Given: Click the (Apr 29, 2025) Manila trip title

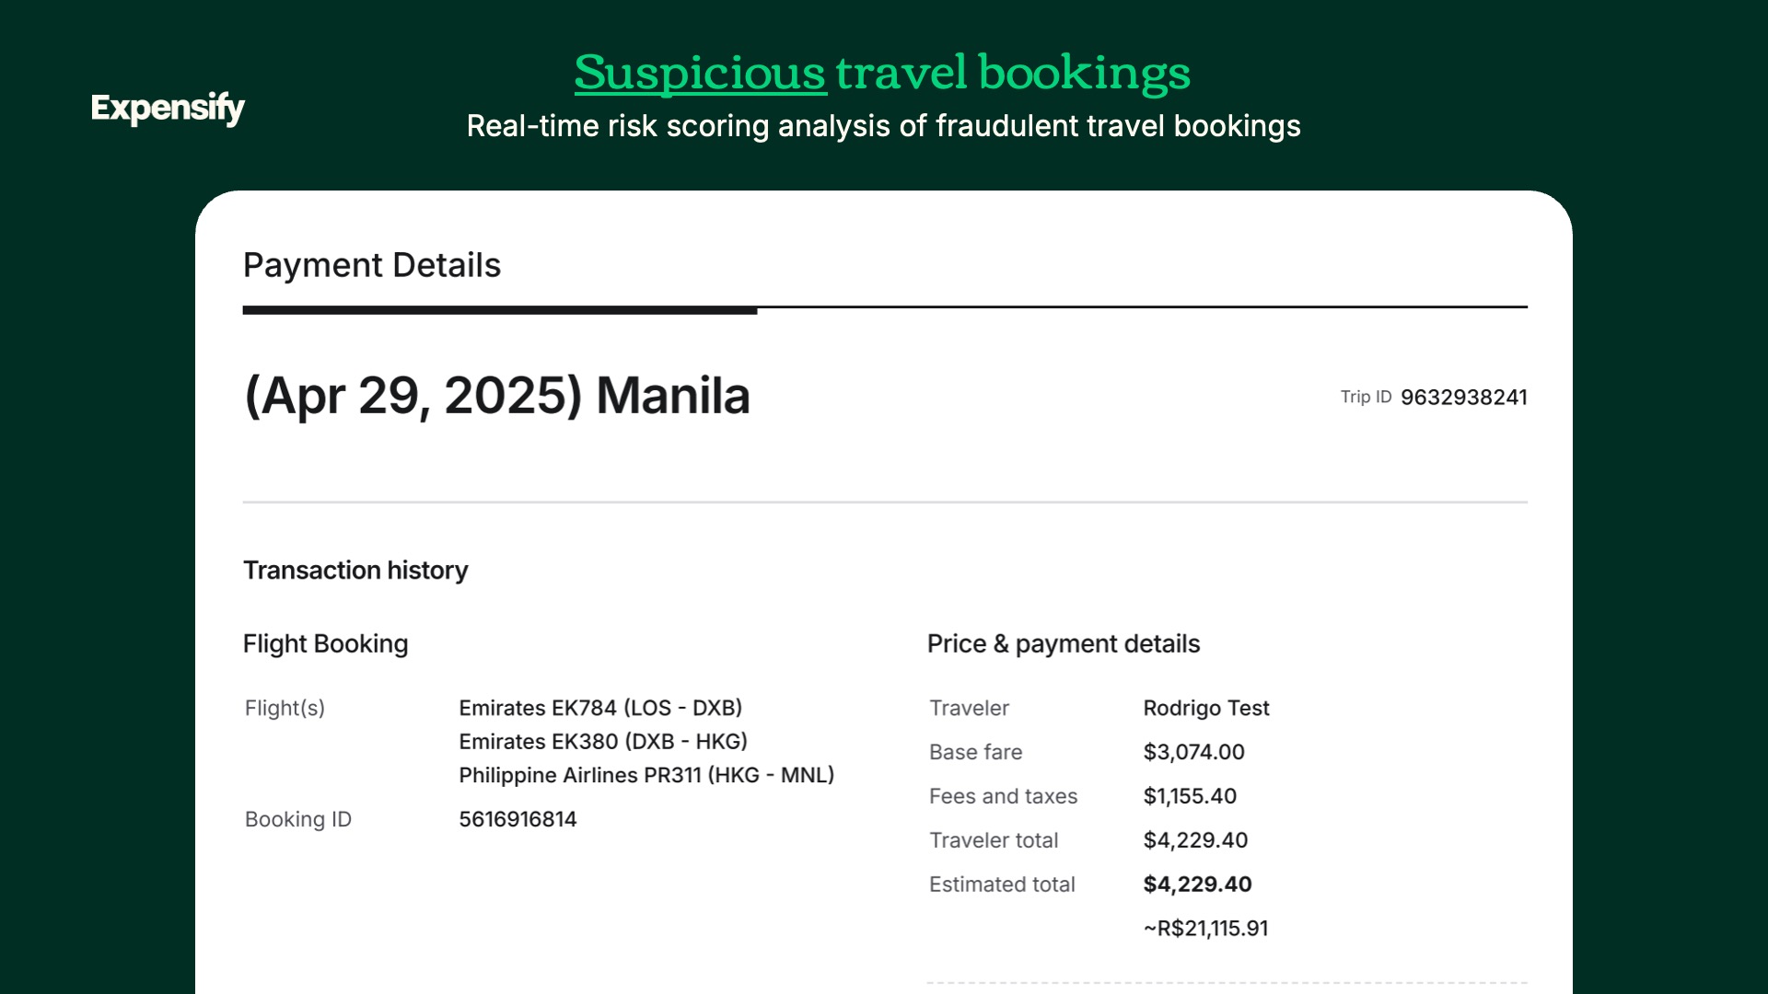Looking at the screenshot, I should coord(497,396).
